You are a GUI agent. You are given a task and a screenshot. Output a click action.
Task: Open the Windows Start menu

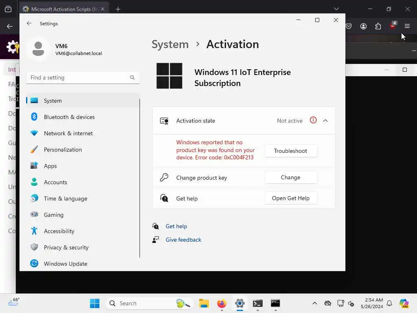[94, 303]
